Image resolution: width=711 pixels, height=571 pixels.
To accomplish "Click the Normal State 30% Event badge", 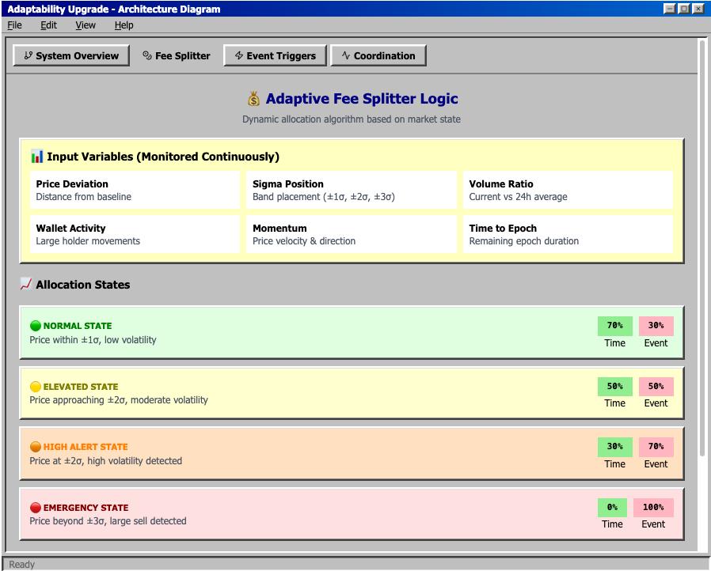I will pos(656,326).
